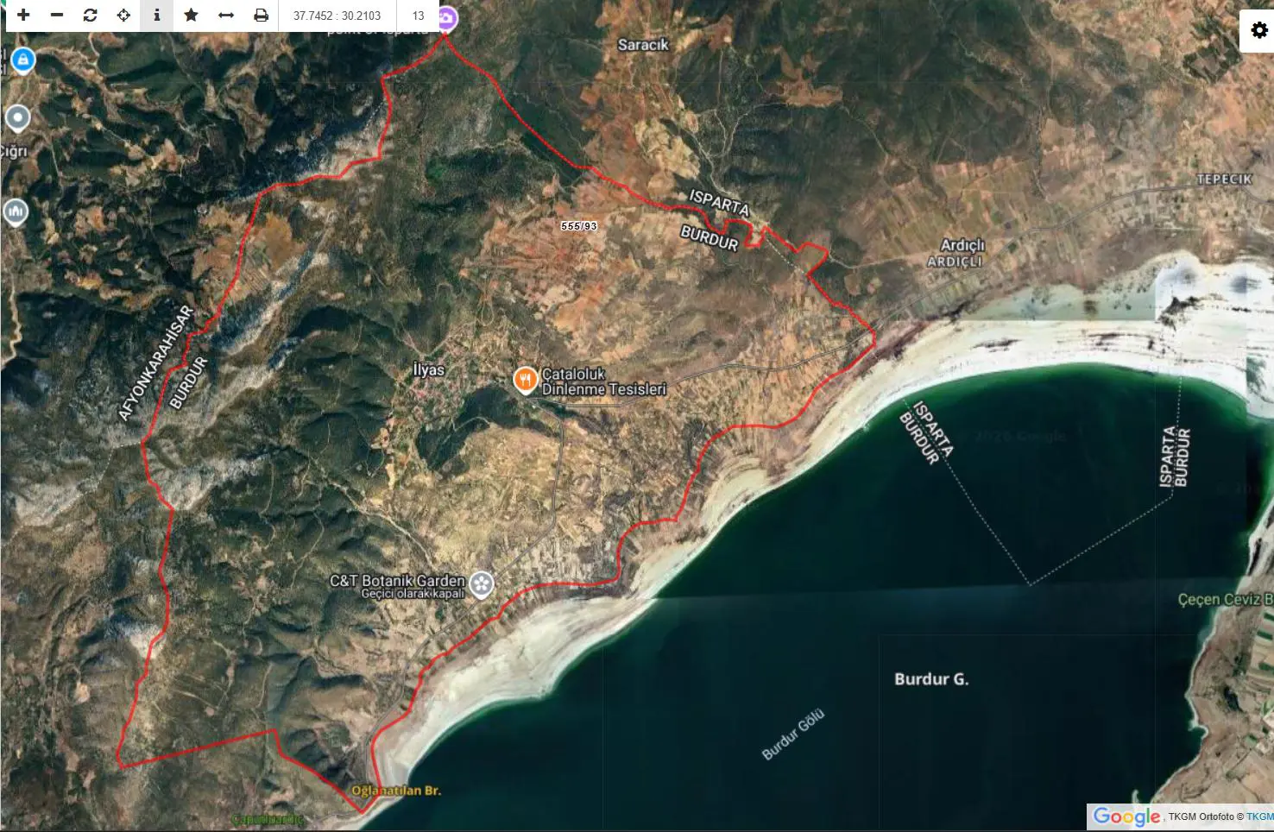
Task: Print the map with the printer icon
Action: pyautogui.click(x=261, y=16)
